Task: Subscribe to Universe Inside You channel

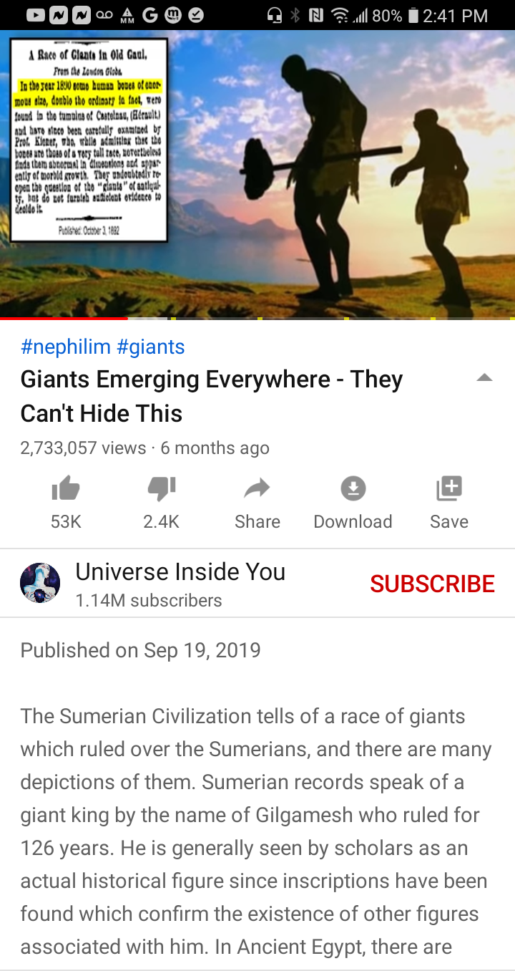Action: [432, 584]
